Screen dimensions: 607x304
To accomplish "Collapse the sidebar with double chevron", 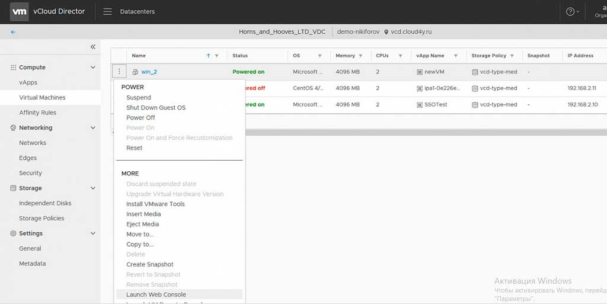I will (93, 47).
